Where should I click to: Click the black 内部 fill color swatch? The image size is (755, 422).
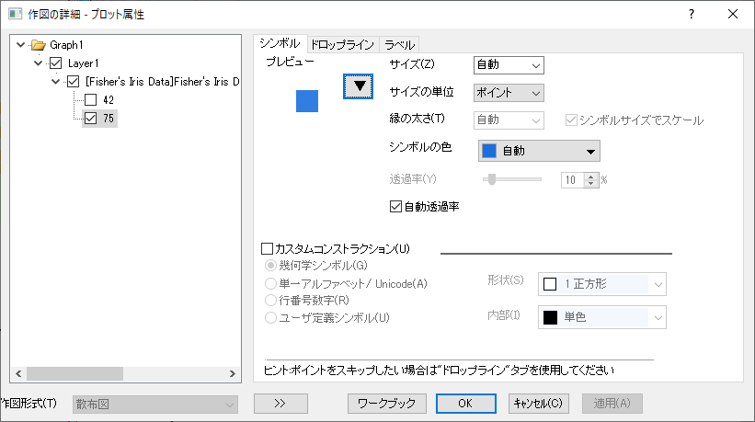[x=550, y=317]
